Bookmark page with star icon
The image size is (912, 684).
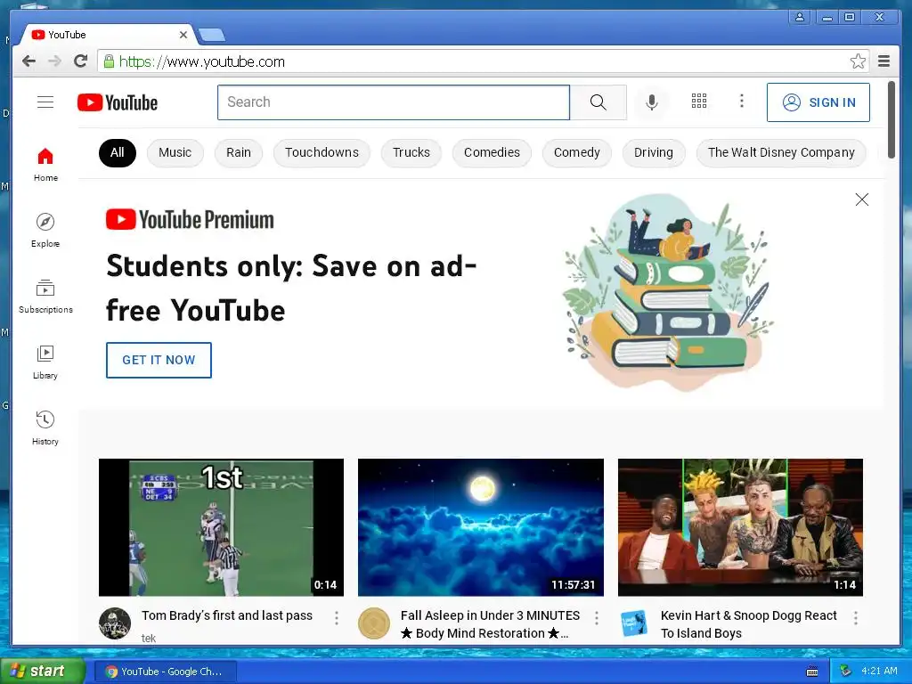pos(858,61)
